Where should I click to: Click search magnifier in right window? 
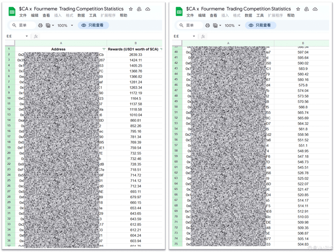click(181, 25)
